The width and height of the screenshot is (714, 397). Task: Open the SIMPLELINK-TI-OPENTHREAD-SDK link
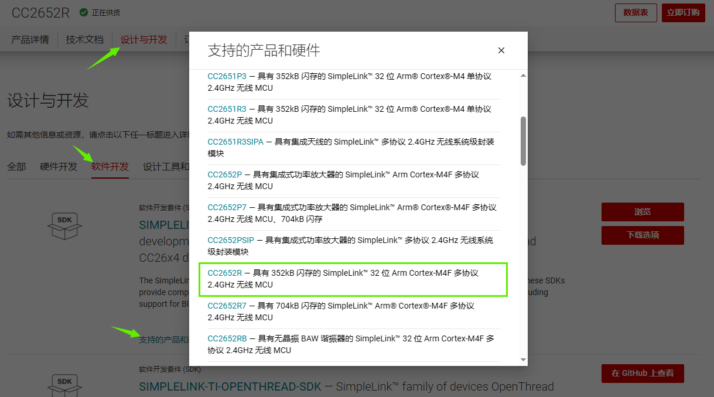click(x=230, y=386)
